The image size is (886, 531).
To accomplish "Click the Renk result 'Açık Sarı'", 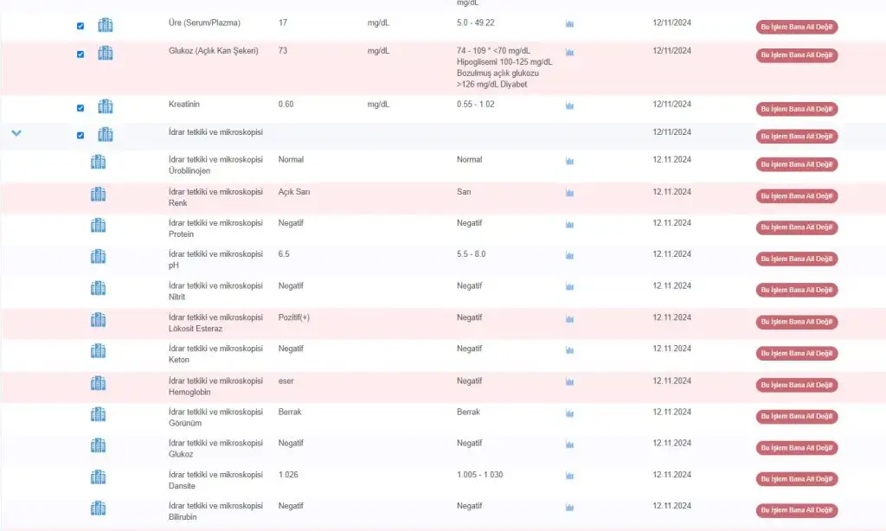I will point(294,191).
